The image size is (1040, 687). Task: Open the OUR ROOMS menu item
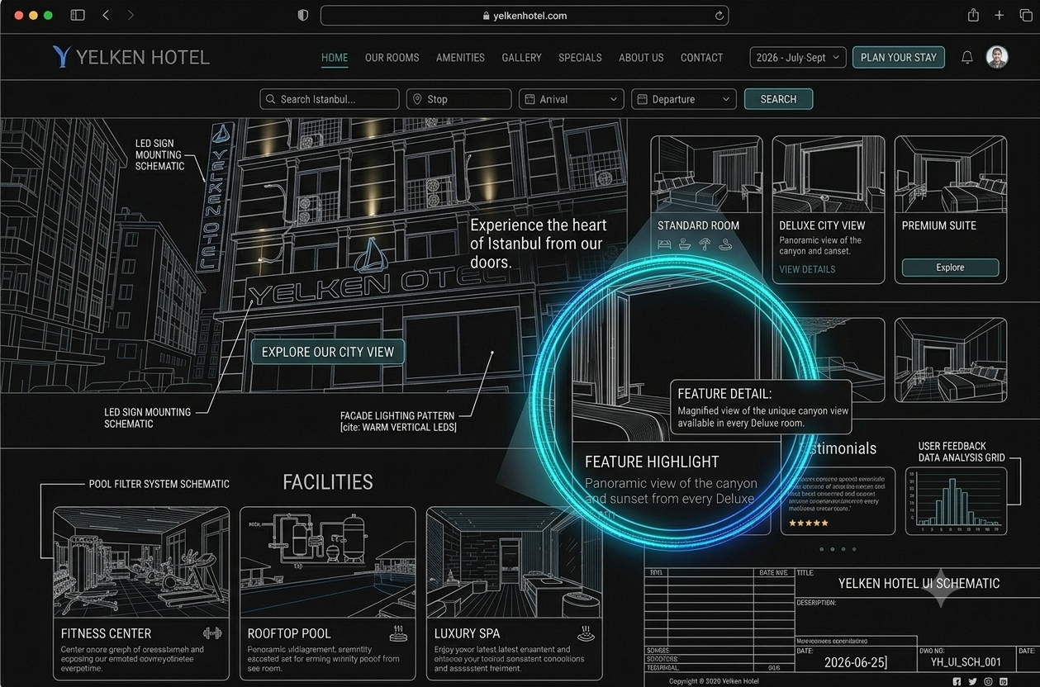click(392, 58)
